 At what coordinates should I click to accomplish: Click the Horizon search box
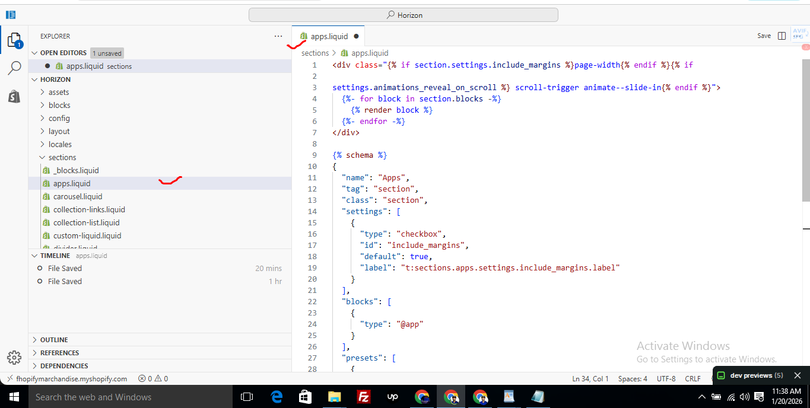(404, 15)
